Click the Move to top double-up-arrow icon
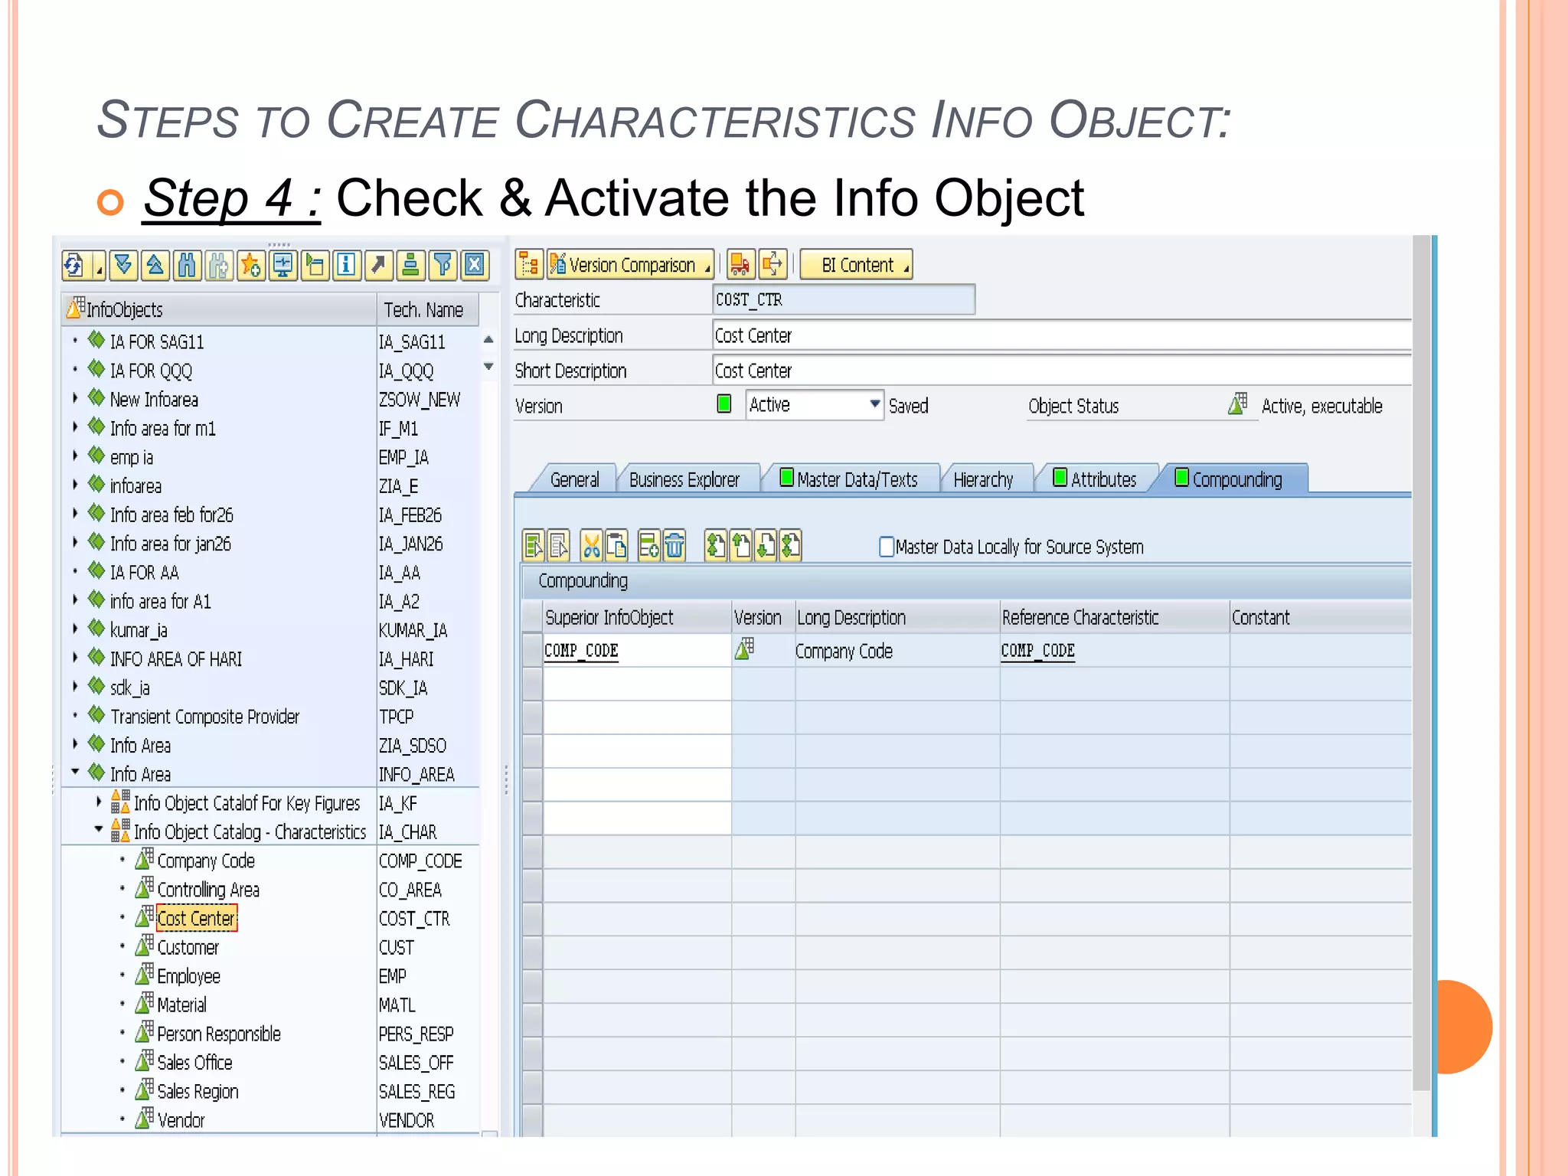The height and width of the screenshot is (1176, 1568). coord(716,546)
